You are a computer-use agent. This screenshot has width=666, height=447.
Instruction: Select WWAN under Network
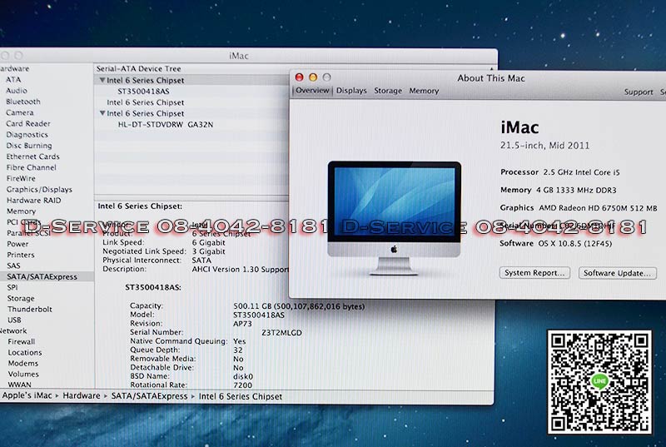(19, 385)
